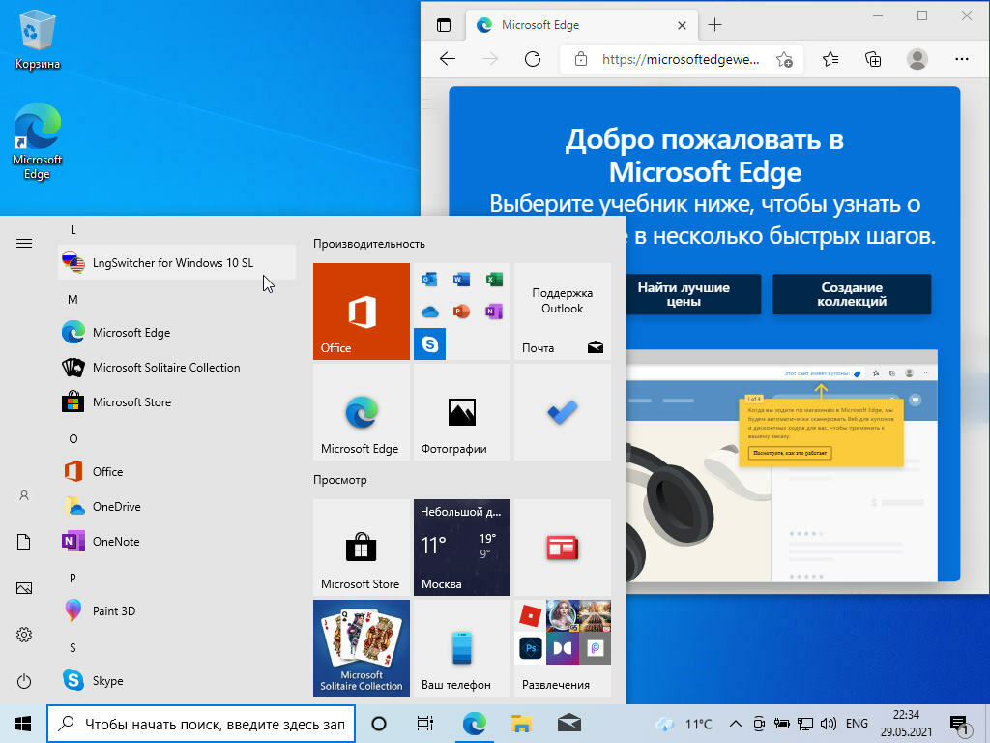Open the Фотографии (Photos) tile
The image size is (990, 743).
(x=461, y=412)
